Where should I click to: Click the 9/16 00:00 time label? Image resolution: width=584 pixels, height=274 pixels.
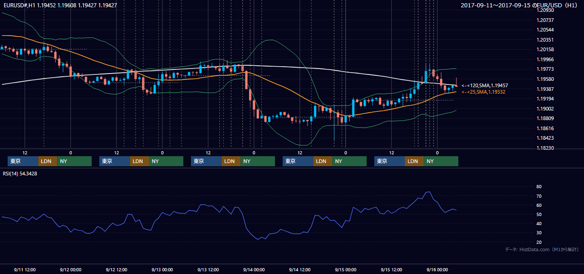click(x=437, y=269)
